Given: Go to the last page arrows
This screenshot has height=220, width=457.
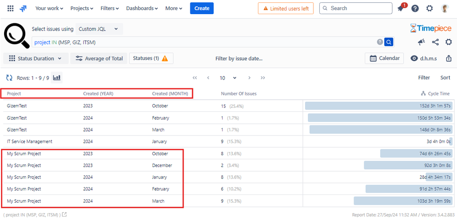Looking at the screenshot, I should (263, 78).
